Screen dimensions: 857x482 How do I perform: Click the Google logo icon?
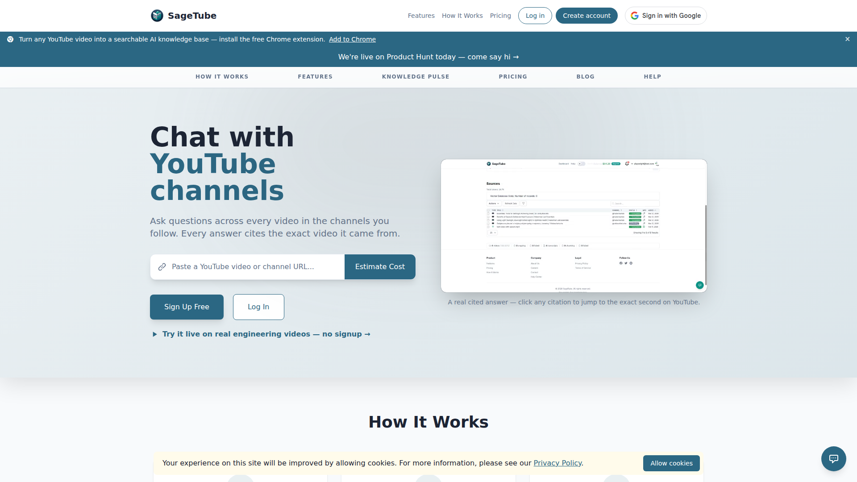635,16
